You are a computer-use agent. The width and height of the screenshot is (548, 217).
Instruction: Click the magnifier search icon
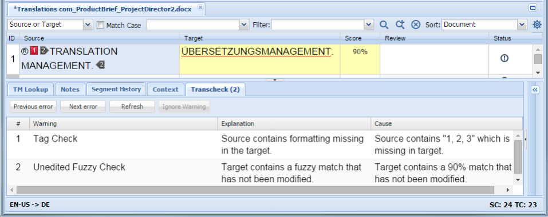point(384,25)
